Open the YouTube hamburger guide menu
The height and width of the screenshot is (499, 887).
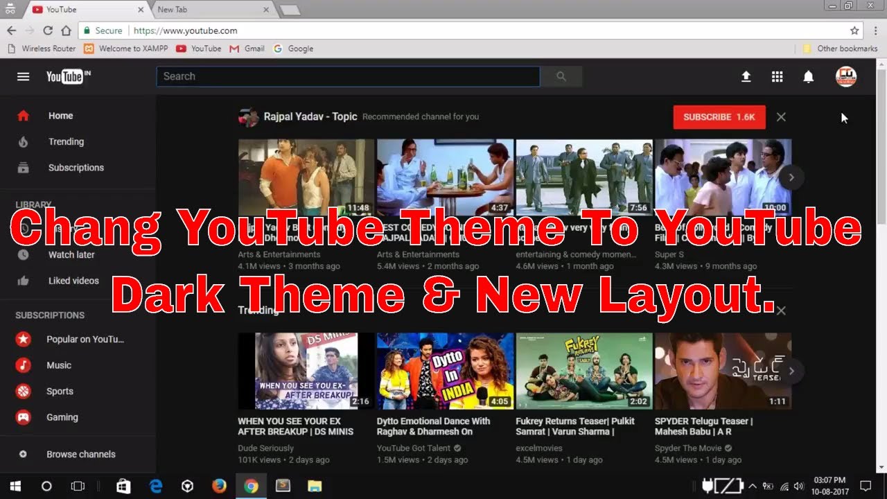pyautogui.click(x=24, y=77)
